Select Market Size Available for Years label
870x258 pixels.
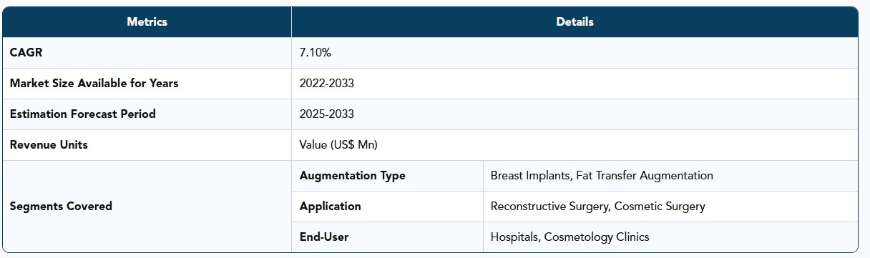click(x=94, y=83)
